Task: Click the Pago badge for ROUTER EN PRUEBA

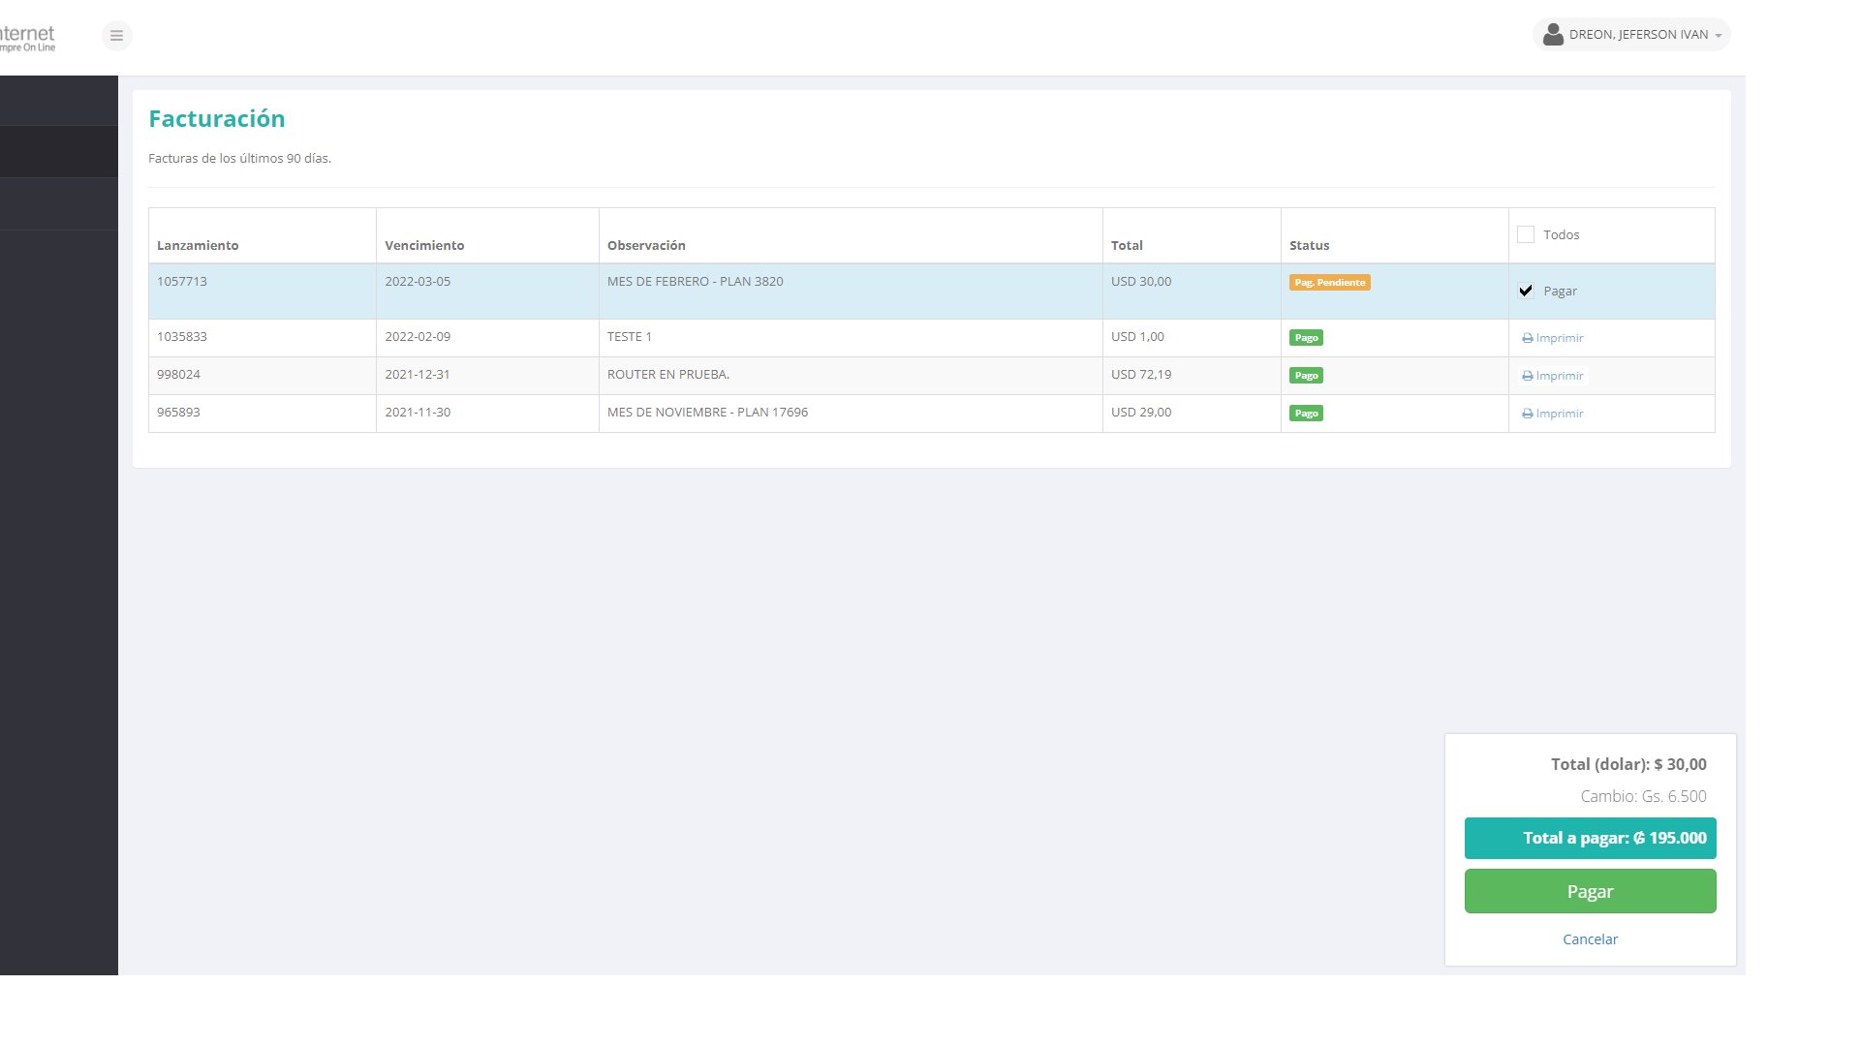Action: click(1306, 376)
